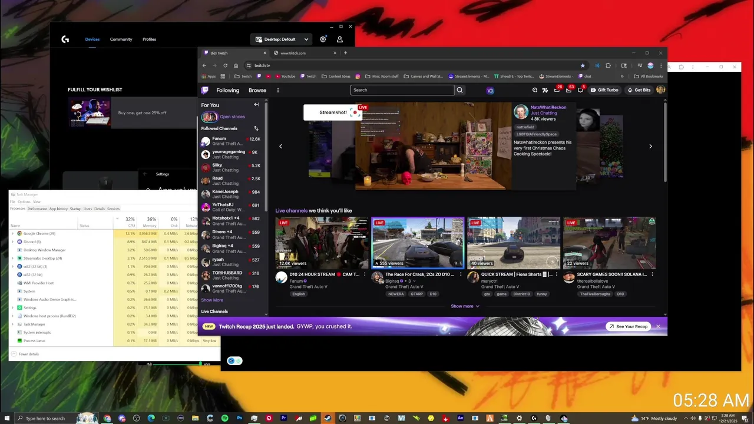The width and height of the screenshot is (754, 424).
Task: Click the Twitch search magnifier button
Action: [x=460, y=90]
